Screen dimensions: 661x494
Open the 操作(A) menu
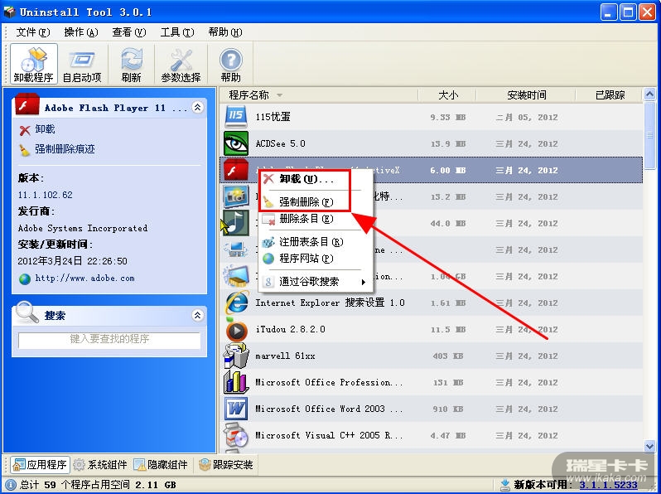pos(81,32)
